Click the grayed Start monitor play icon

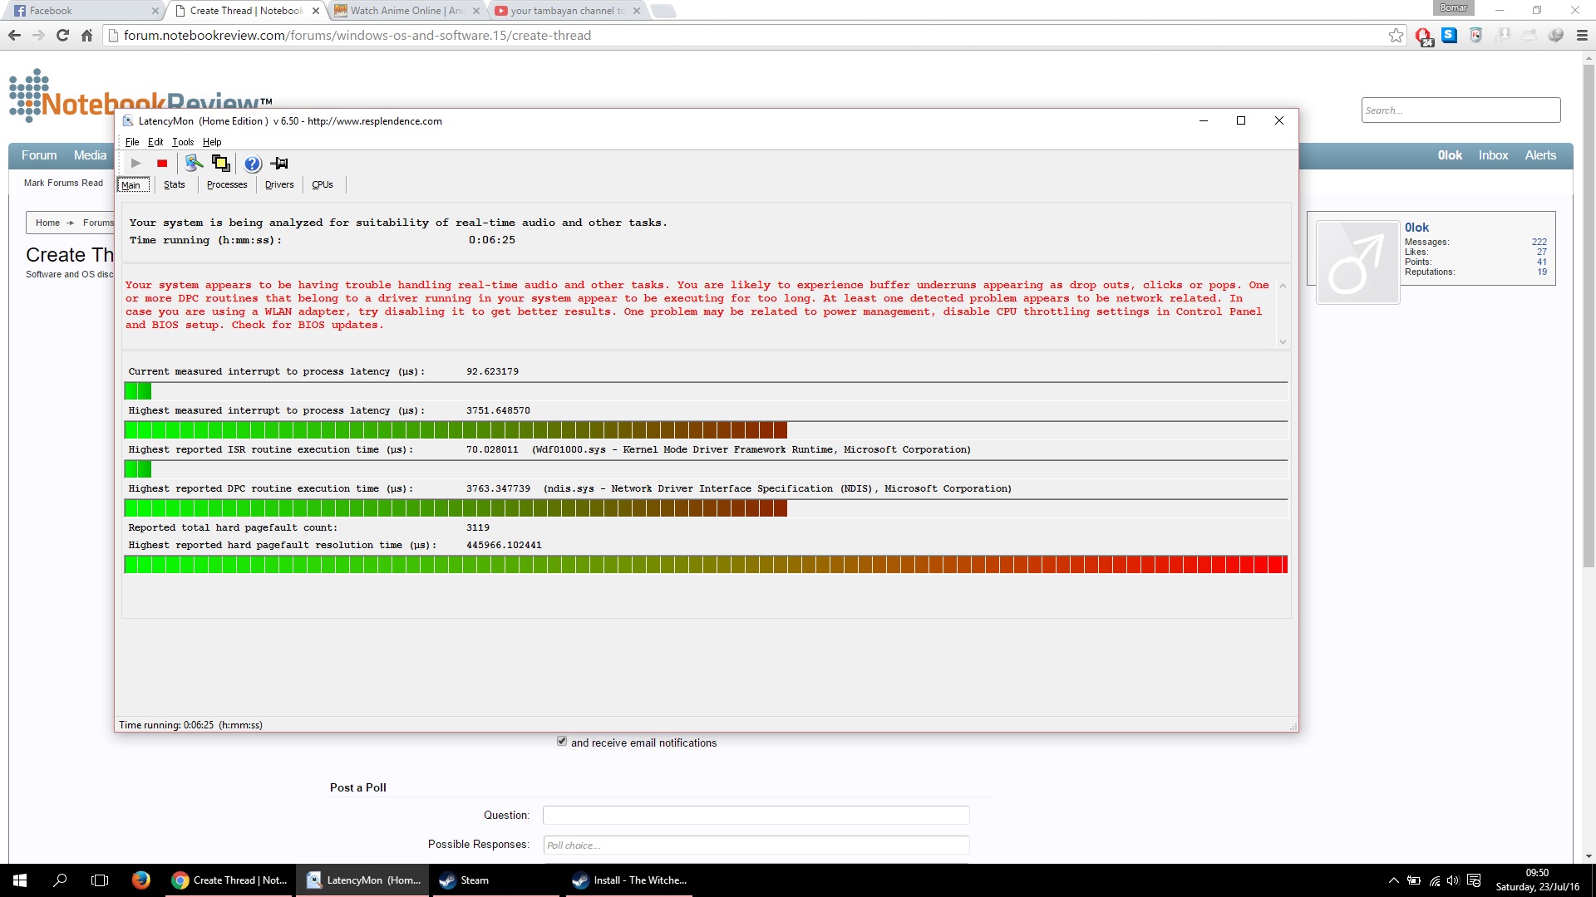[x=136, y=164]
